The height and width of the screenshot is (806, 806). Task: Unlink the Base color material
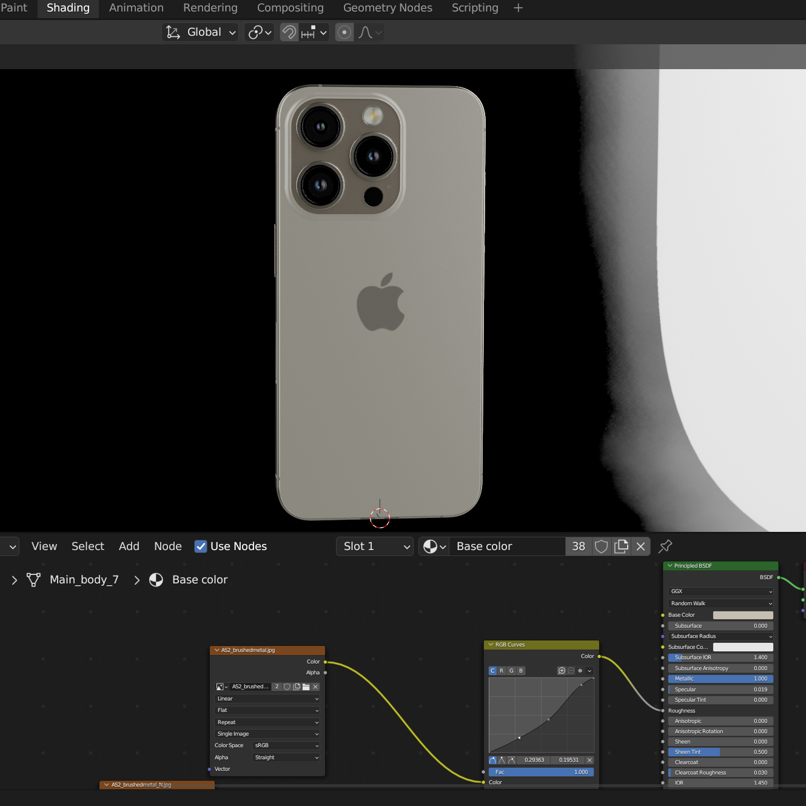coord(640,546)
